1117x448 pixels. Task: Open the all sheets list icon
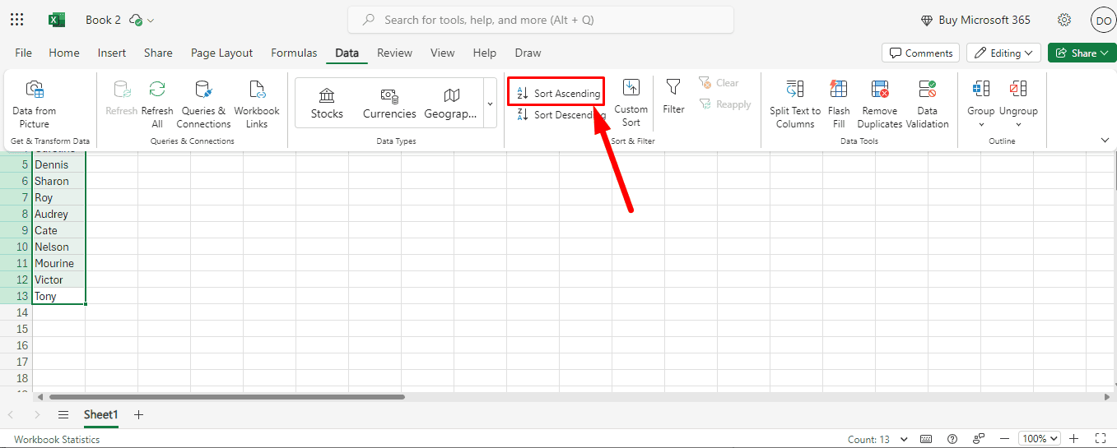click(x=63, y=415)
